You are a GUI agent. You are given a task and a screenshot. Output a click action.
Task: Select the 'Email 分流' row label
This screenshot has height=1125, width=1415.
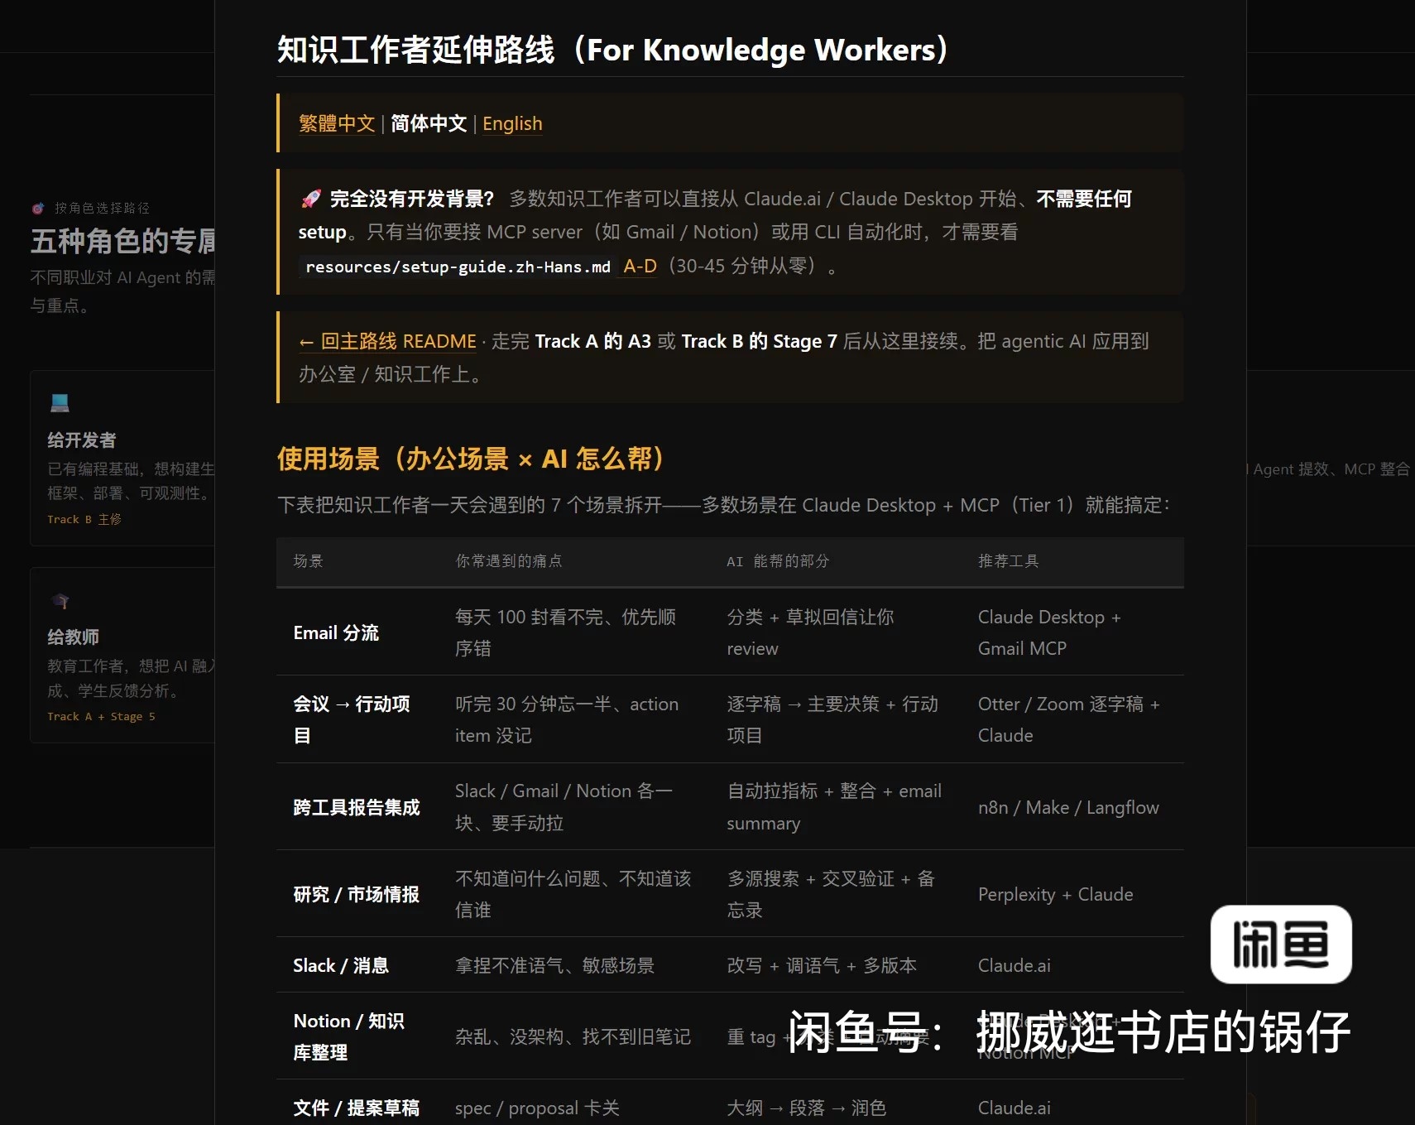pos(336,632)
